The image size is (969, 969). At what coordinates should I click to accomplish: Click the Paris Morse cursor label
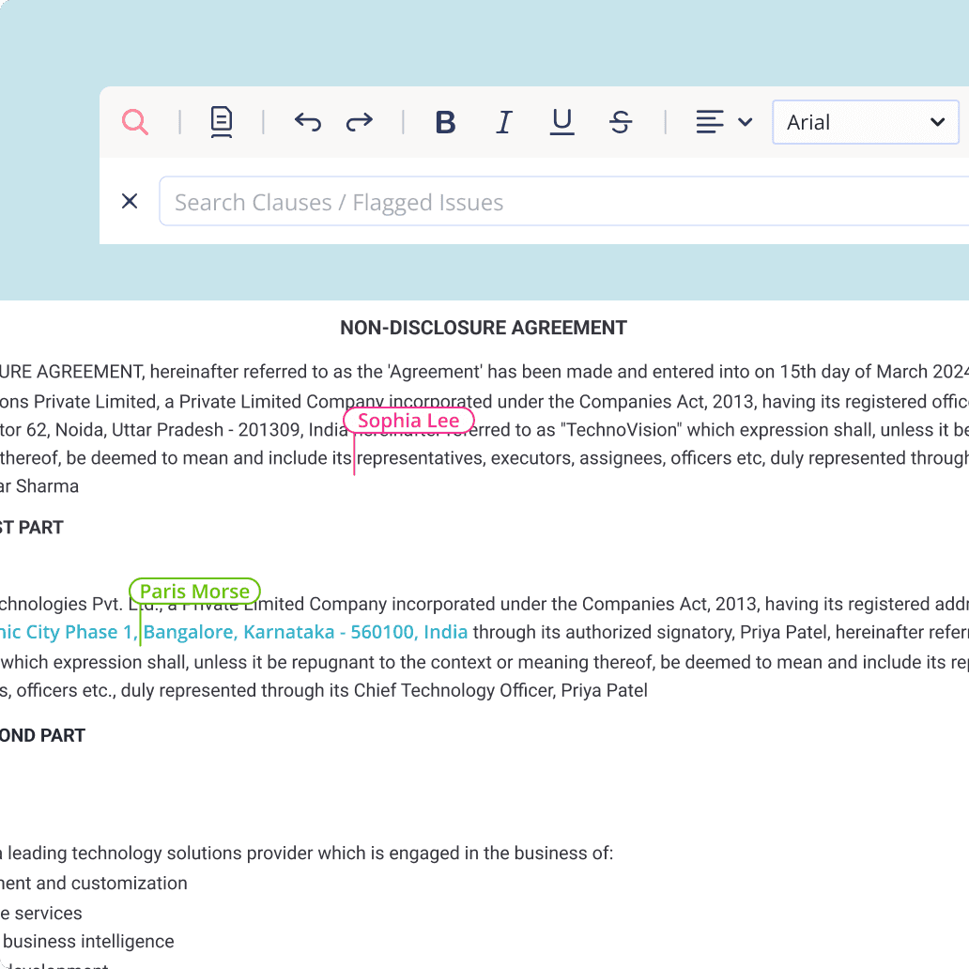tap(194, 591)
